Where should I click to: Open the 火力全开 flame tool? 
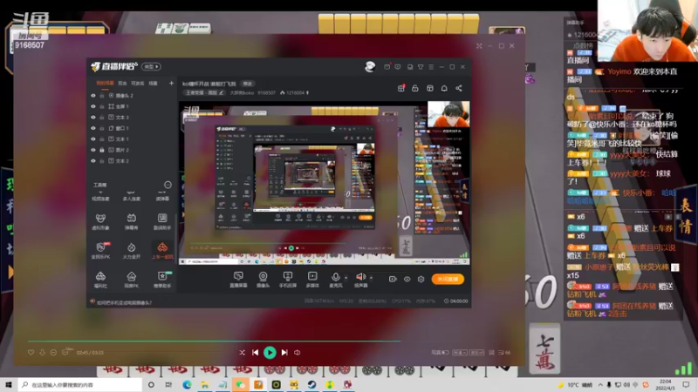coord(132,251)
